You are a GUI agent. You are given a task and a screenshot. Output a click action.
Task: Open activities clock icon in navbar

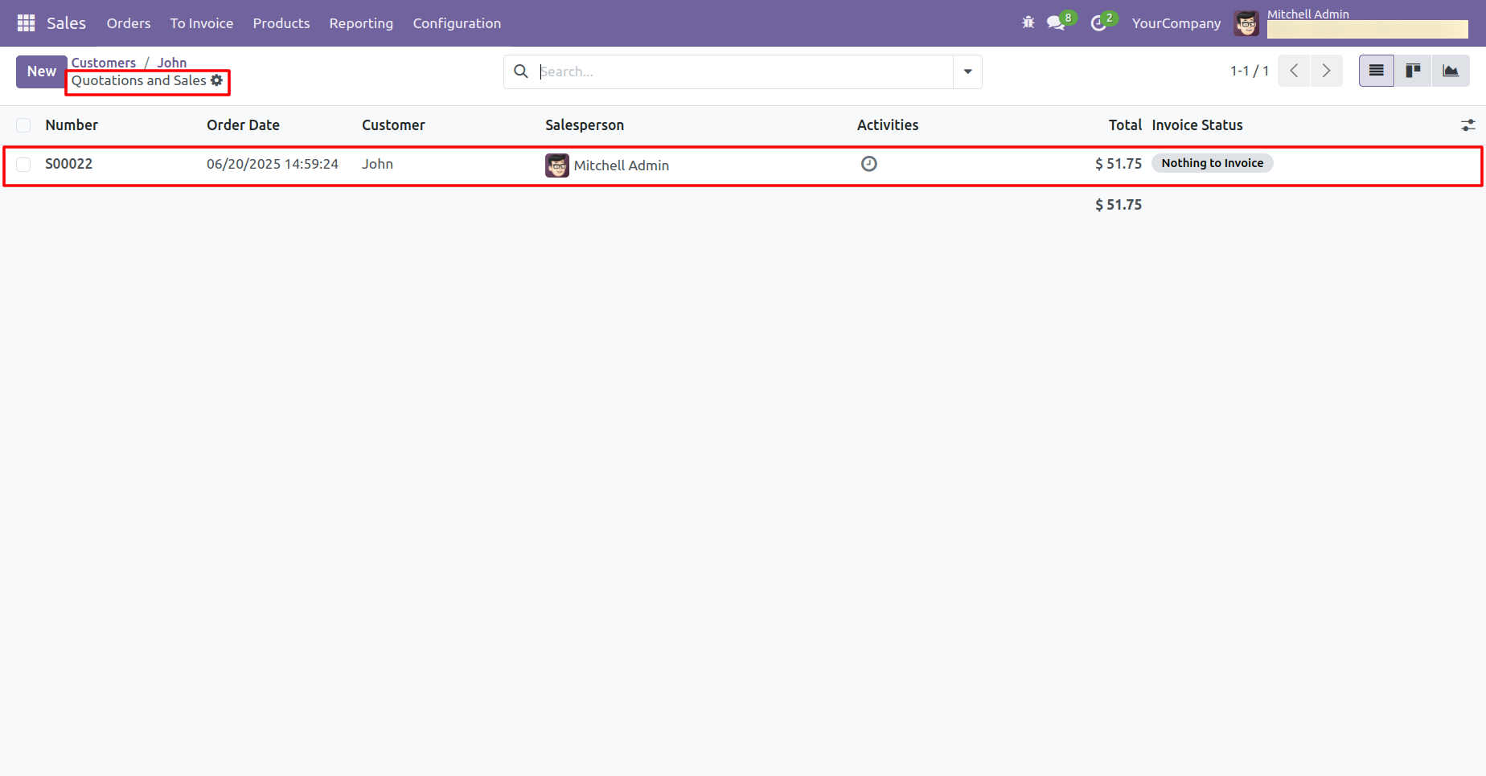(x=1098, y=23)
